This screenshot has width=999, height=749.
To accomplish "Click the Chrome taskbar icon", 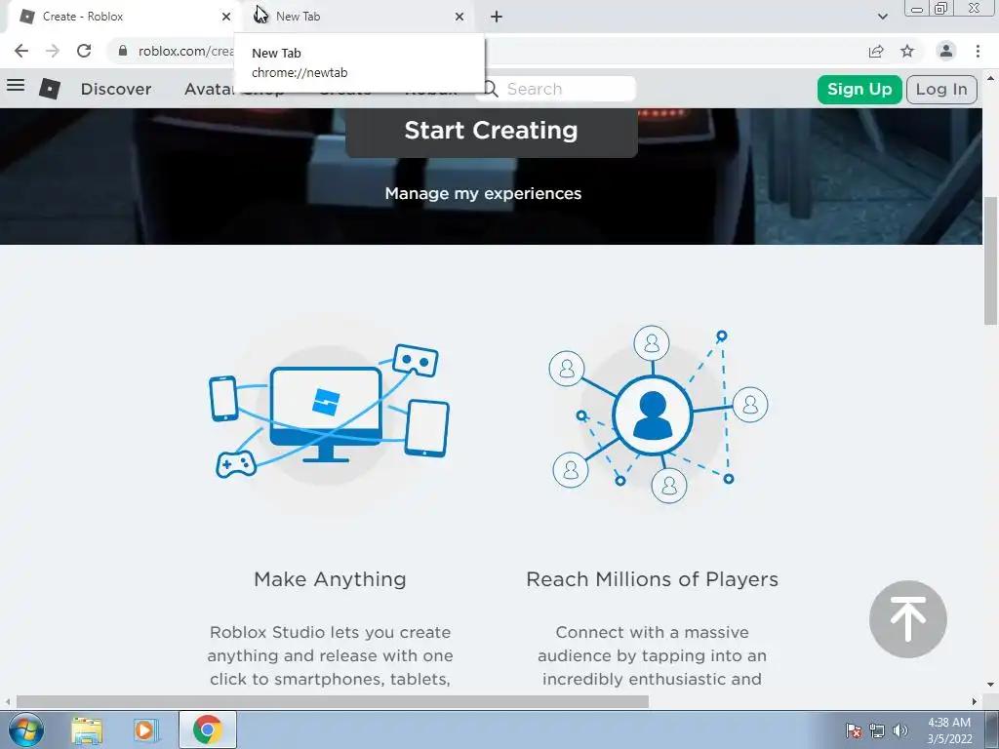I will coord(207,729).
